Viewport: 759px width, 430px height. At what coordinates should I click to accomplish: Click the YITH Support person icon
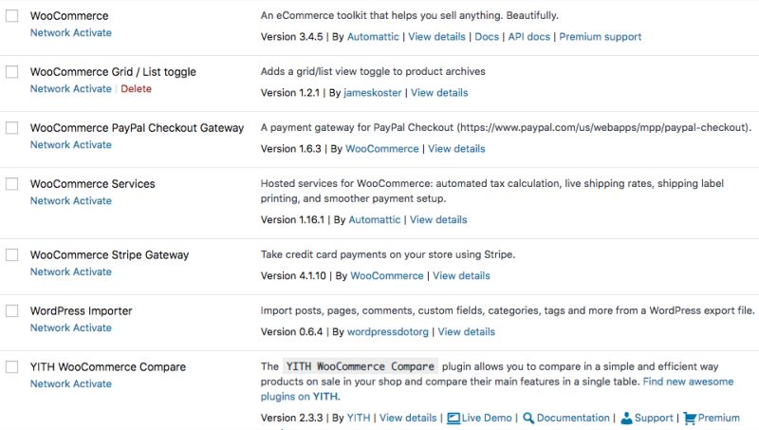click(x=626, y=418)
